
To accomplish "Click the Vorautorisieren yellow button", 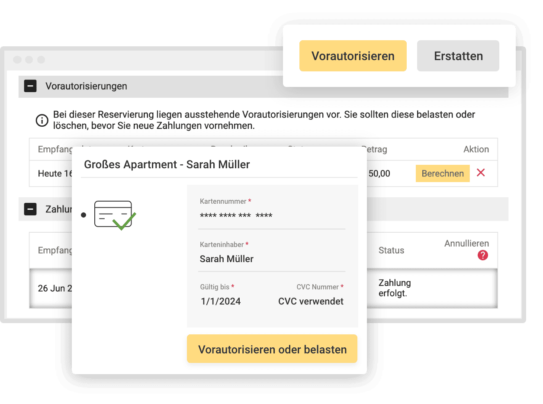I will [353, 56].
